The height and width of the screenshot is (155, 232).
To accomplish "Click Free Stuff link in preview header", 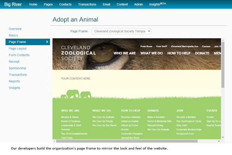I will click(x=162, y=47).
